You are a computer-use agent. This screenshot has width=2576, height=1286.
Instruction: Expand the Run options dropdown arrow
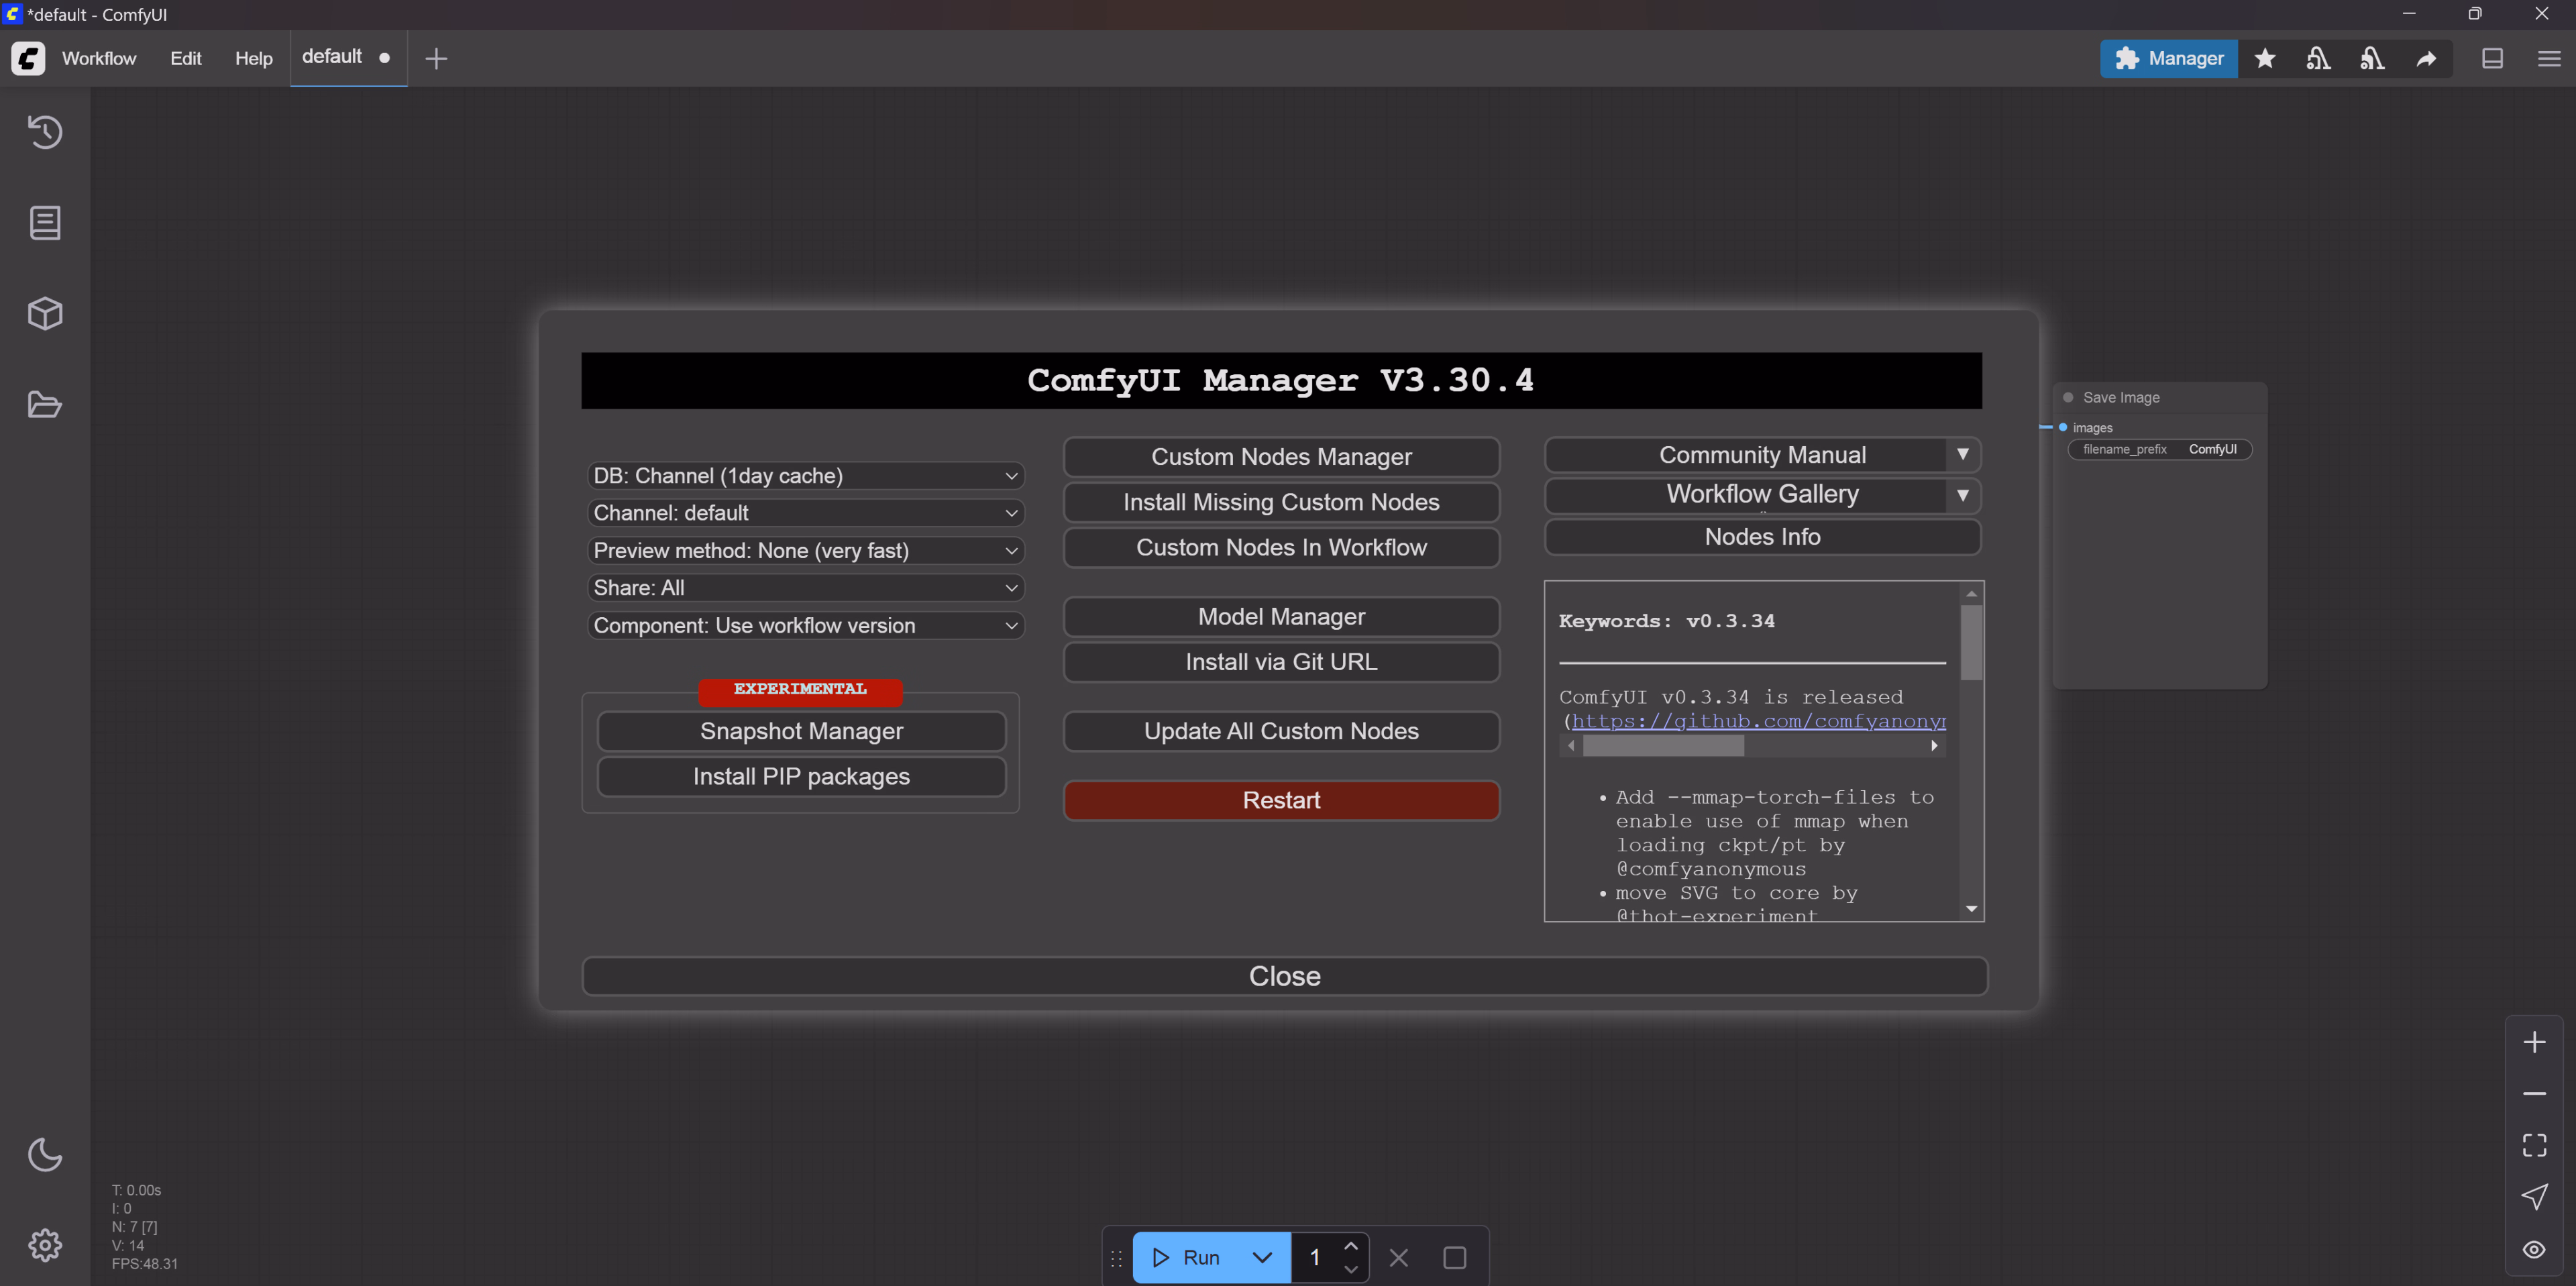coord(1262,1257)
